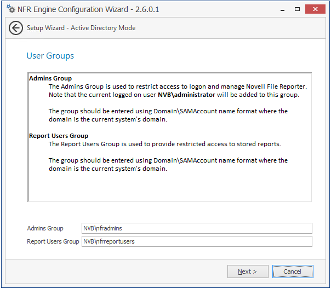The image size is (331, 289).
Task: Click the Admins Group field label
Action: pyautogui.click(x=45, y=228)
